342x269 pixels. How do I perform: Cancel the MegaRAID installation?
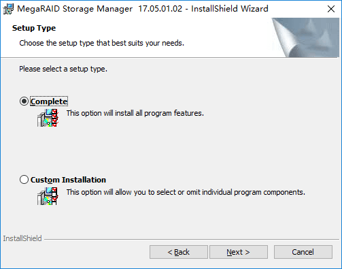click(303, 252)
